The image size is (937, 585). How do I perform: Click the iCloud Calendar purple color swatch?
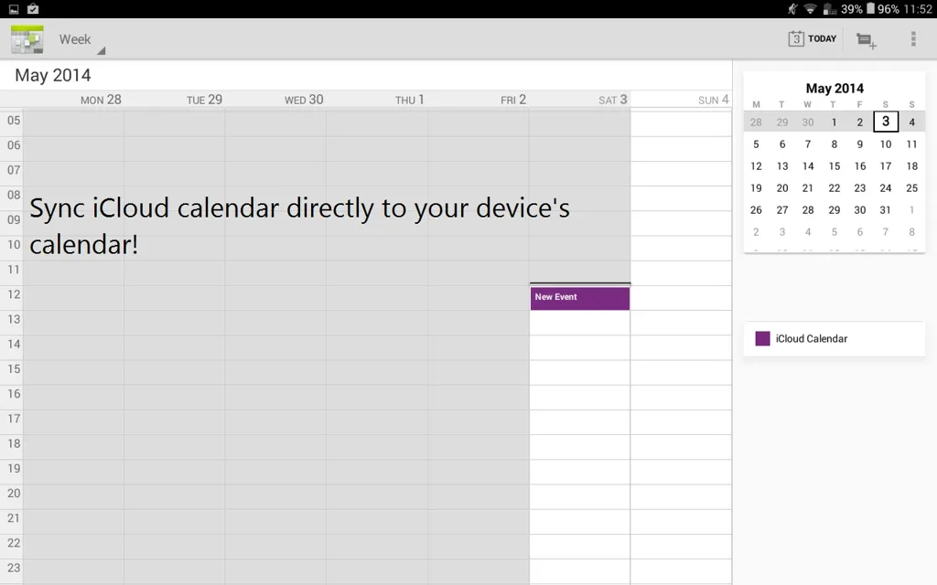coord(762,338)
